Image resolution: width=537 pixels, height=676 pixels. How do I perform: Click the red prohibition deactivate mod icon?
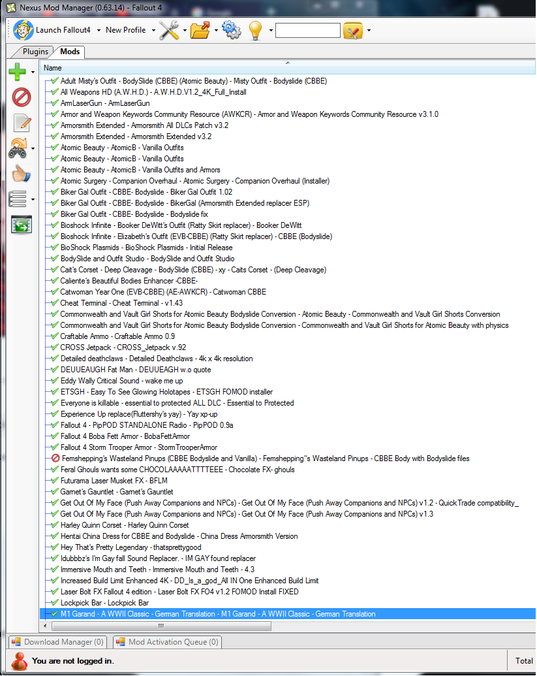point(22,97)
